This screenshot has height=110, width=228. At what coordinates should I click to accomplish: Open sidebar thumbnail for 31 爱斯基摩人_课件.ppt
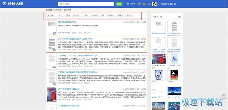pos(174,59)
